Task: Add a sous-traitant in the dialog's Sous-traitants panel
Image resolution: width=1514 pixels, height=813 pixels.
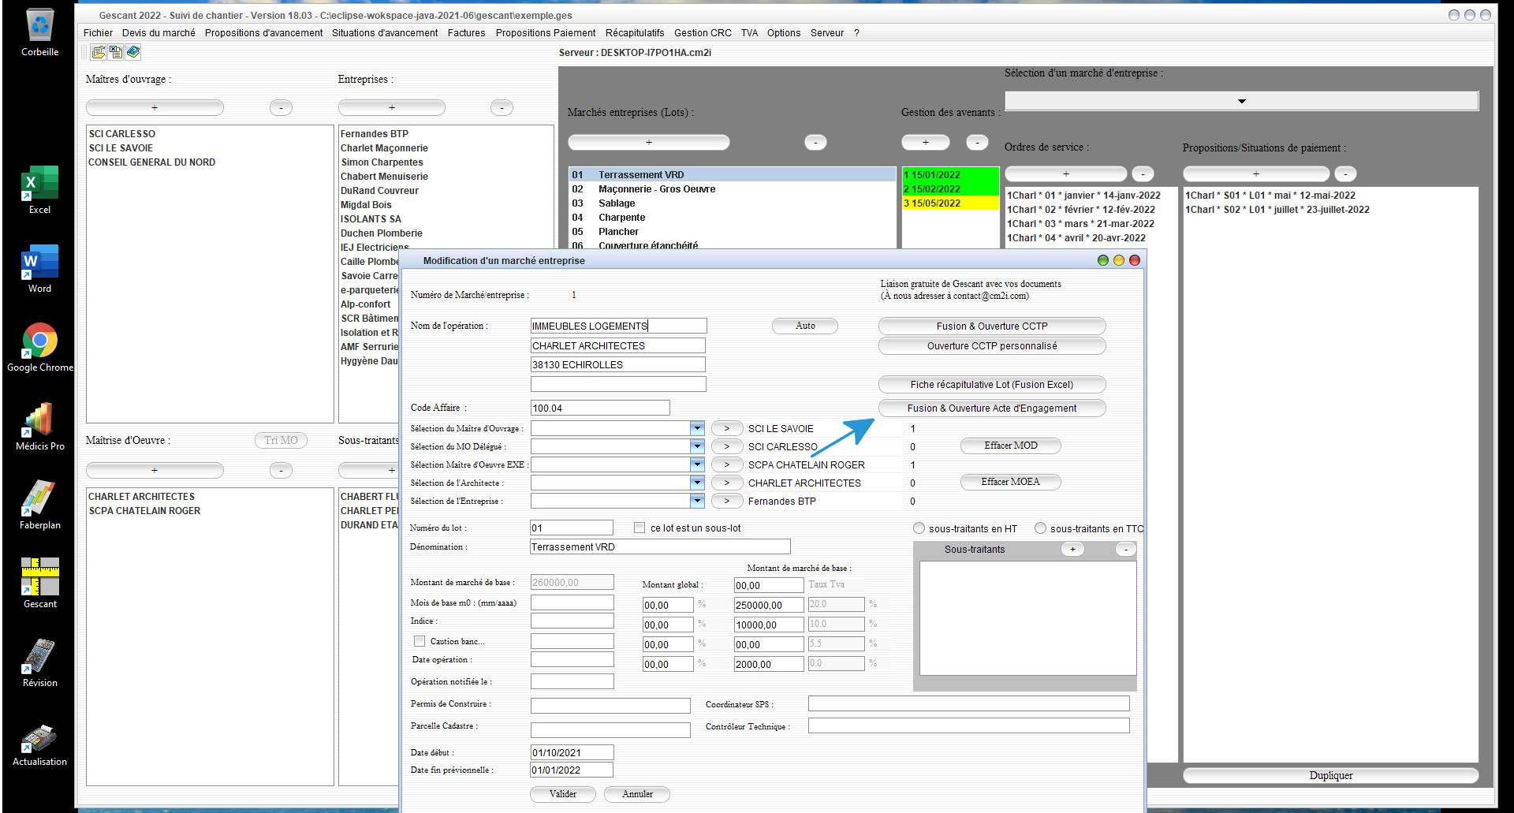Action: click(x=1072, y=549)
